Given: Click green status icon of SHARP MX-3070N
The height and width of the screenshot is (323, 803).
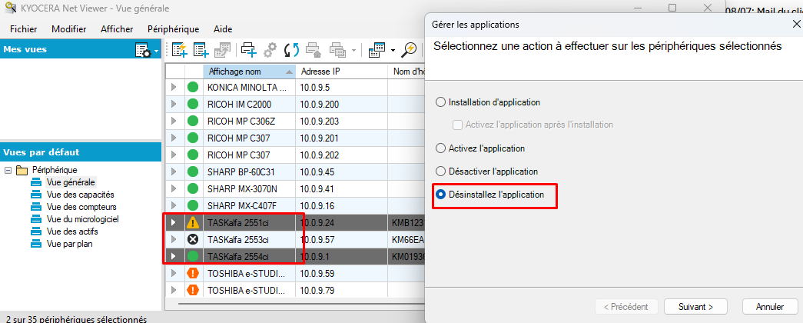Looking at the screenshot, I should coord(193,188).
